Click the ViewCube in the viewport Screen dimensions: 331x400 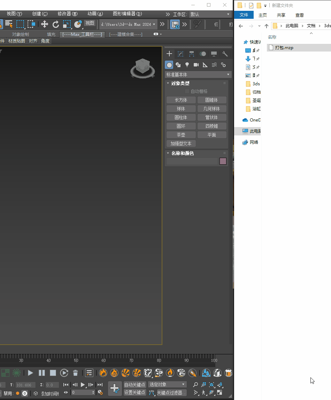pyautogui.click(x=143, y=67)
